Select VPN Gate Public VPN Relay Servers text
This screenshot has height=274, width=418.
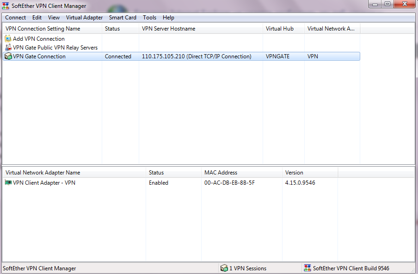pyautogui.click(x=55, y=48)
